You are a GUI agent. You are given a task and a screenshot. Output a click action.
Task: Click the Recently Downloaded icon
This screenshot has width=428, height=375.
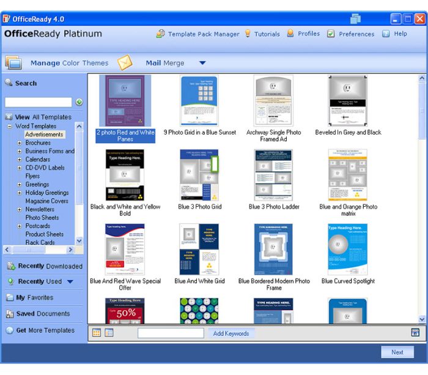(11, 266)
